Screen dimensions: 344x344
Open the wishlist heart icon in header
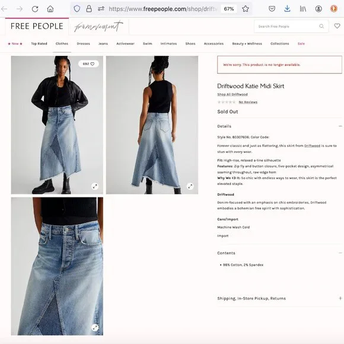tap(337, 26)
